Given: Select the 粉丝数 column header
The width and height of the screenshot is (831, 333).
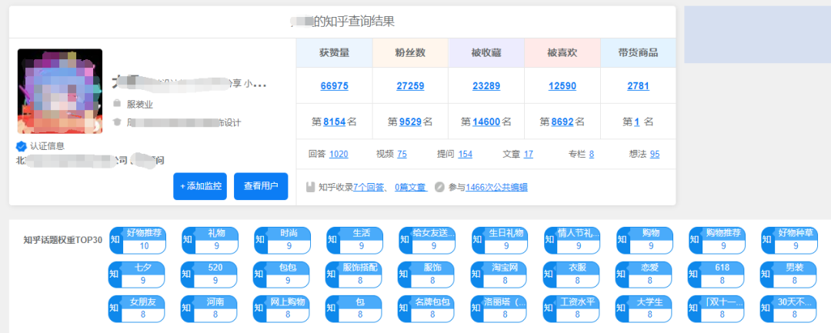Looking at the screenshot, I should [410, 53].
